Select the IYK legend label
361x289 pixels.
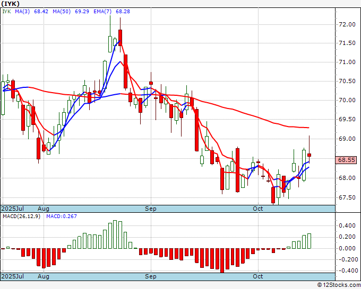(x=7, y=12)
